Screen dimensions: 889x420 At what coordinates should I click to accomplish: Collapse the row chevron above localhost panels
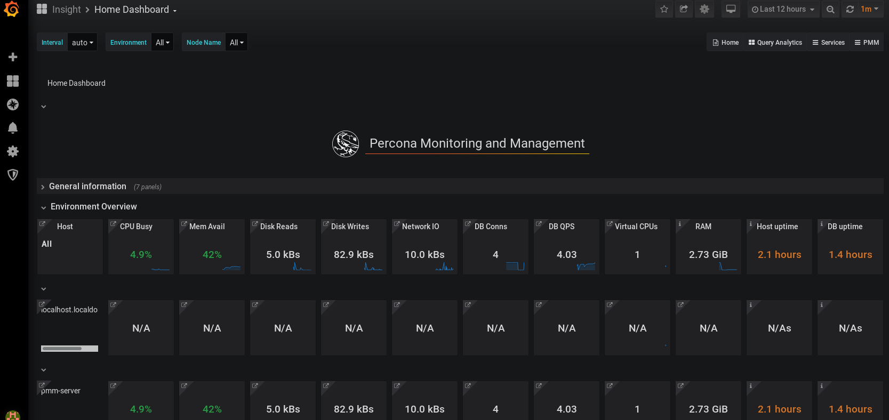pos(44,289)
